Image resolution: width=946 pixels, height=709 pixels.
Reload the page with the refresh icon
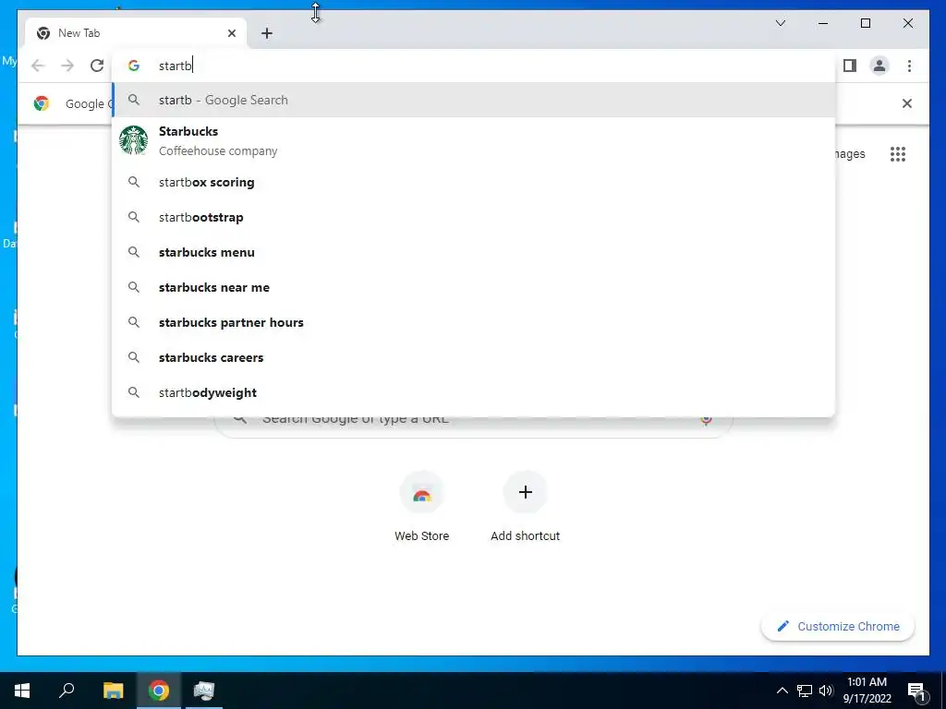tap(96, 66)
